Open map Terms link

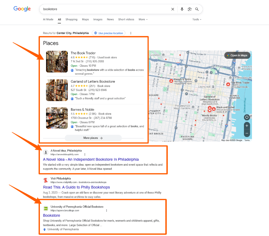click(247, 140)
